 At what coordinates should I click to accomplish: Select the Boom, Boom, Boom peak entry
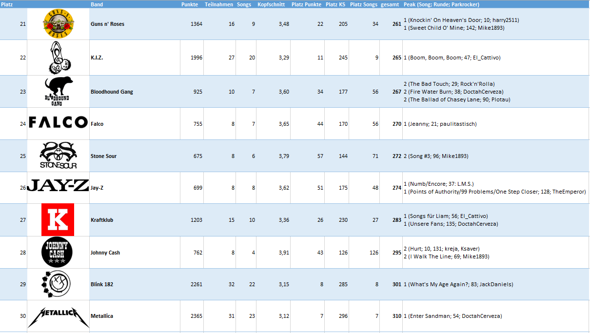coord(452,58)
